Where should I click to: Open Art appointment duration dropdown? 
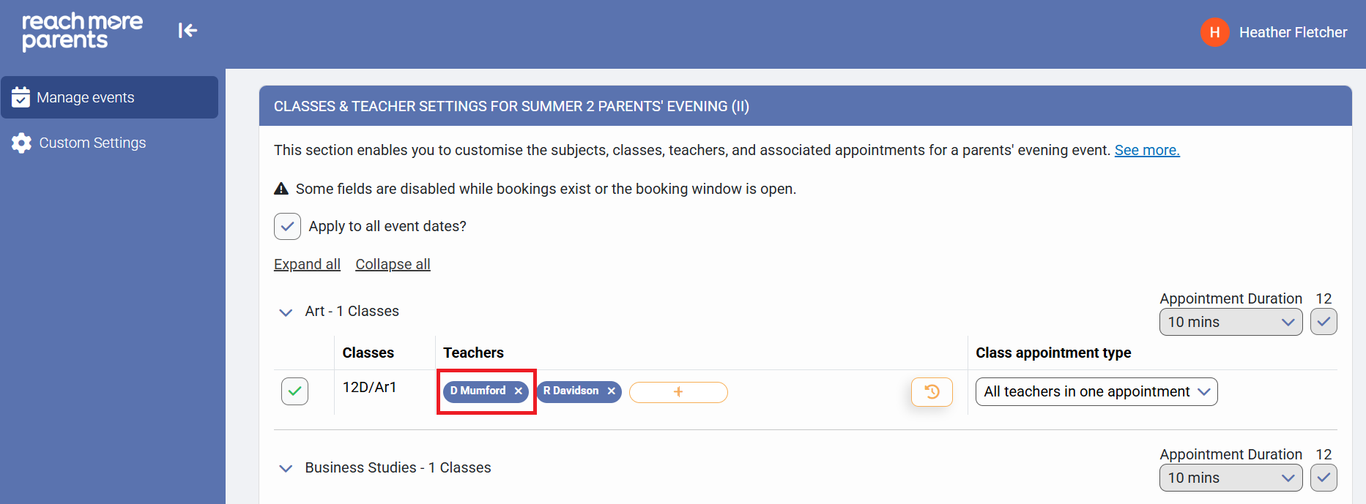click(x=1230, y=322)
